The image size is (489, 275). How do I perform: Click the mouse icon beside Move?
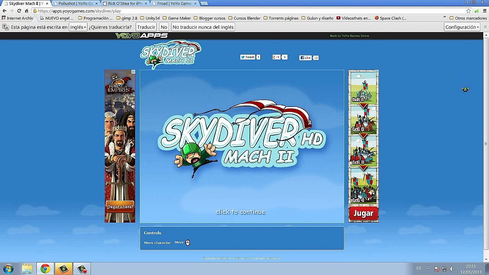[x=188, y=243]
